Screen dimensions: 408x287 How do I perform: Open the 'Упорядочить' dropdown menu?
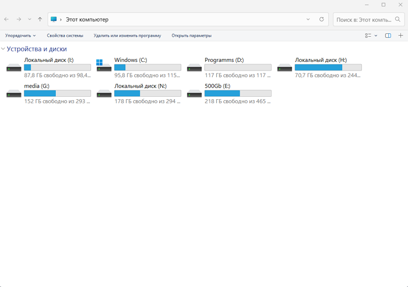pyautogui.click(x=20, y=36)
